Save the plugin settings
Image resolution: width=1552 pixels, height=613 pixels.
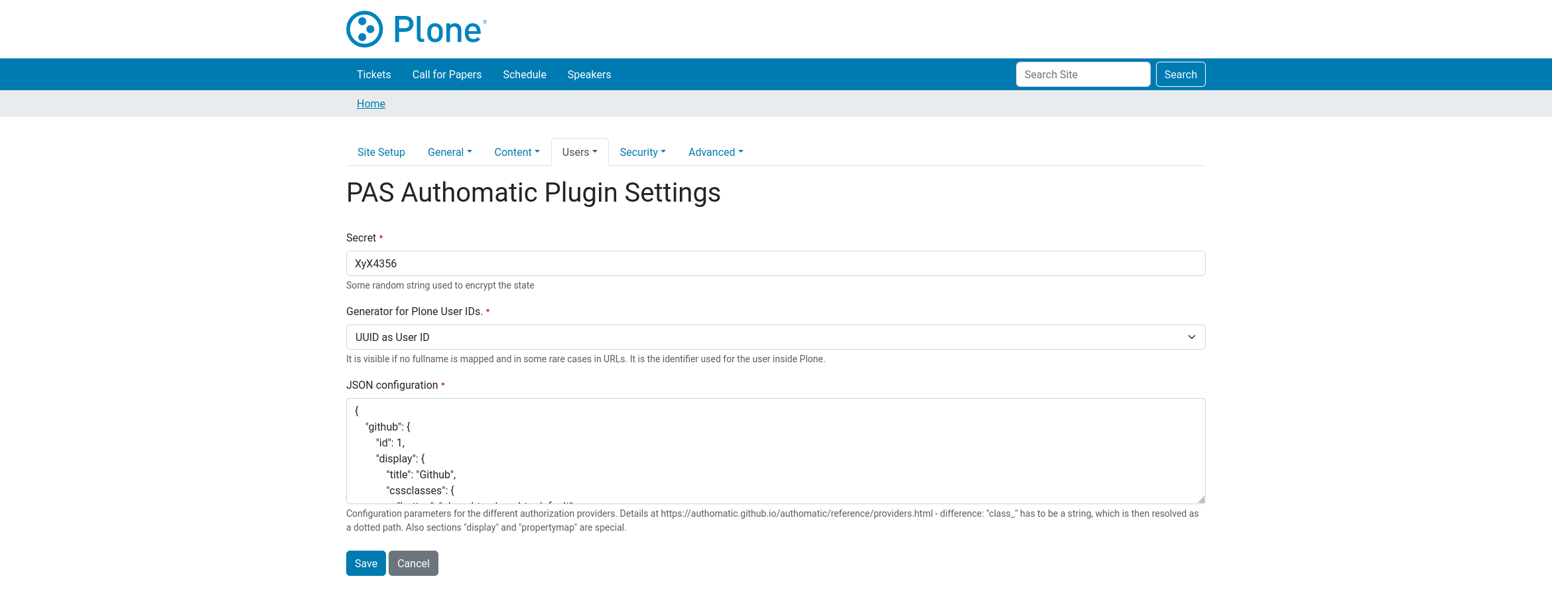[x=365, y=563]
